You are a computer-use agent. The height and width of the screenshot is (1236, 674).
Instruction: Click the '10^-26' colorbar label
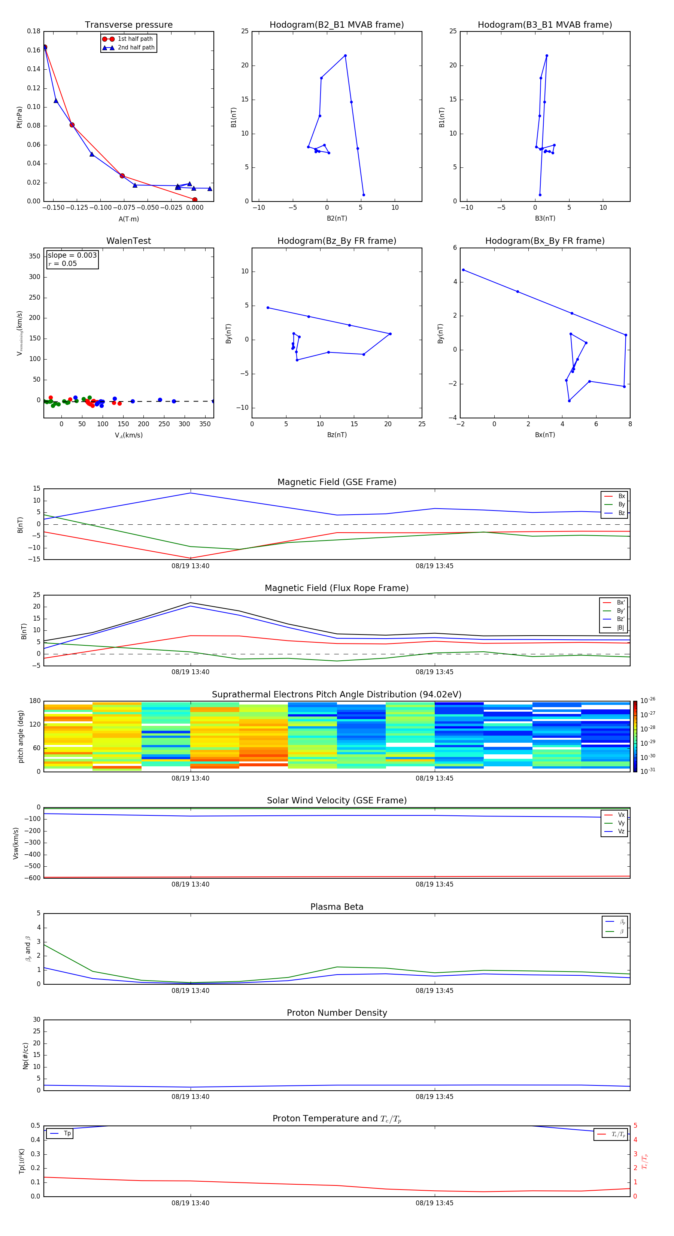(x=648, y=700)
